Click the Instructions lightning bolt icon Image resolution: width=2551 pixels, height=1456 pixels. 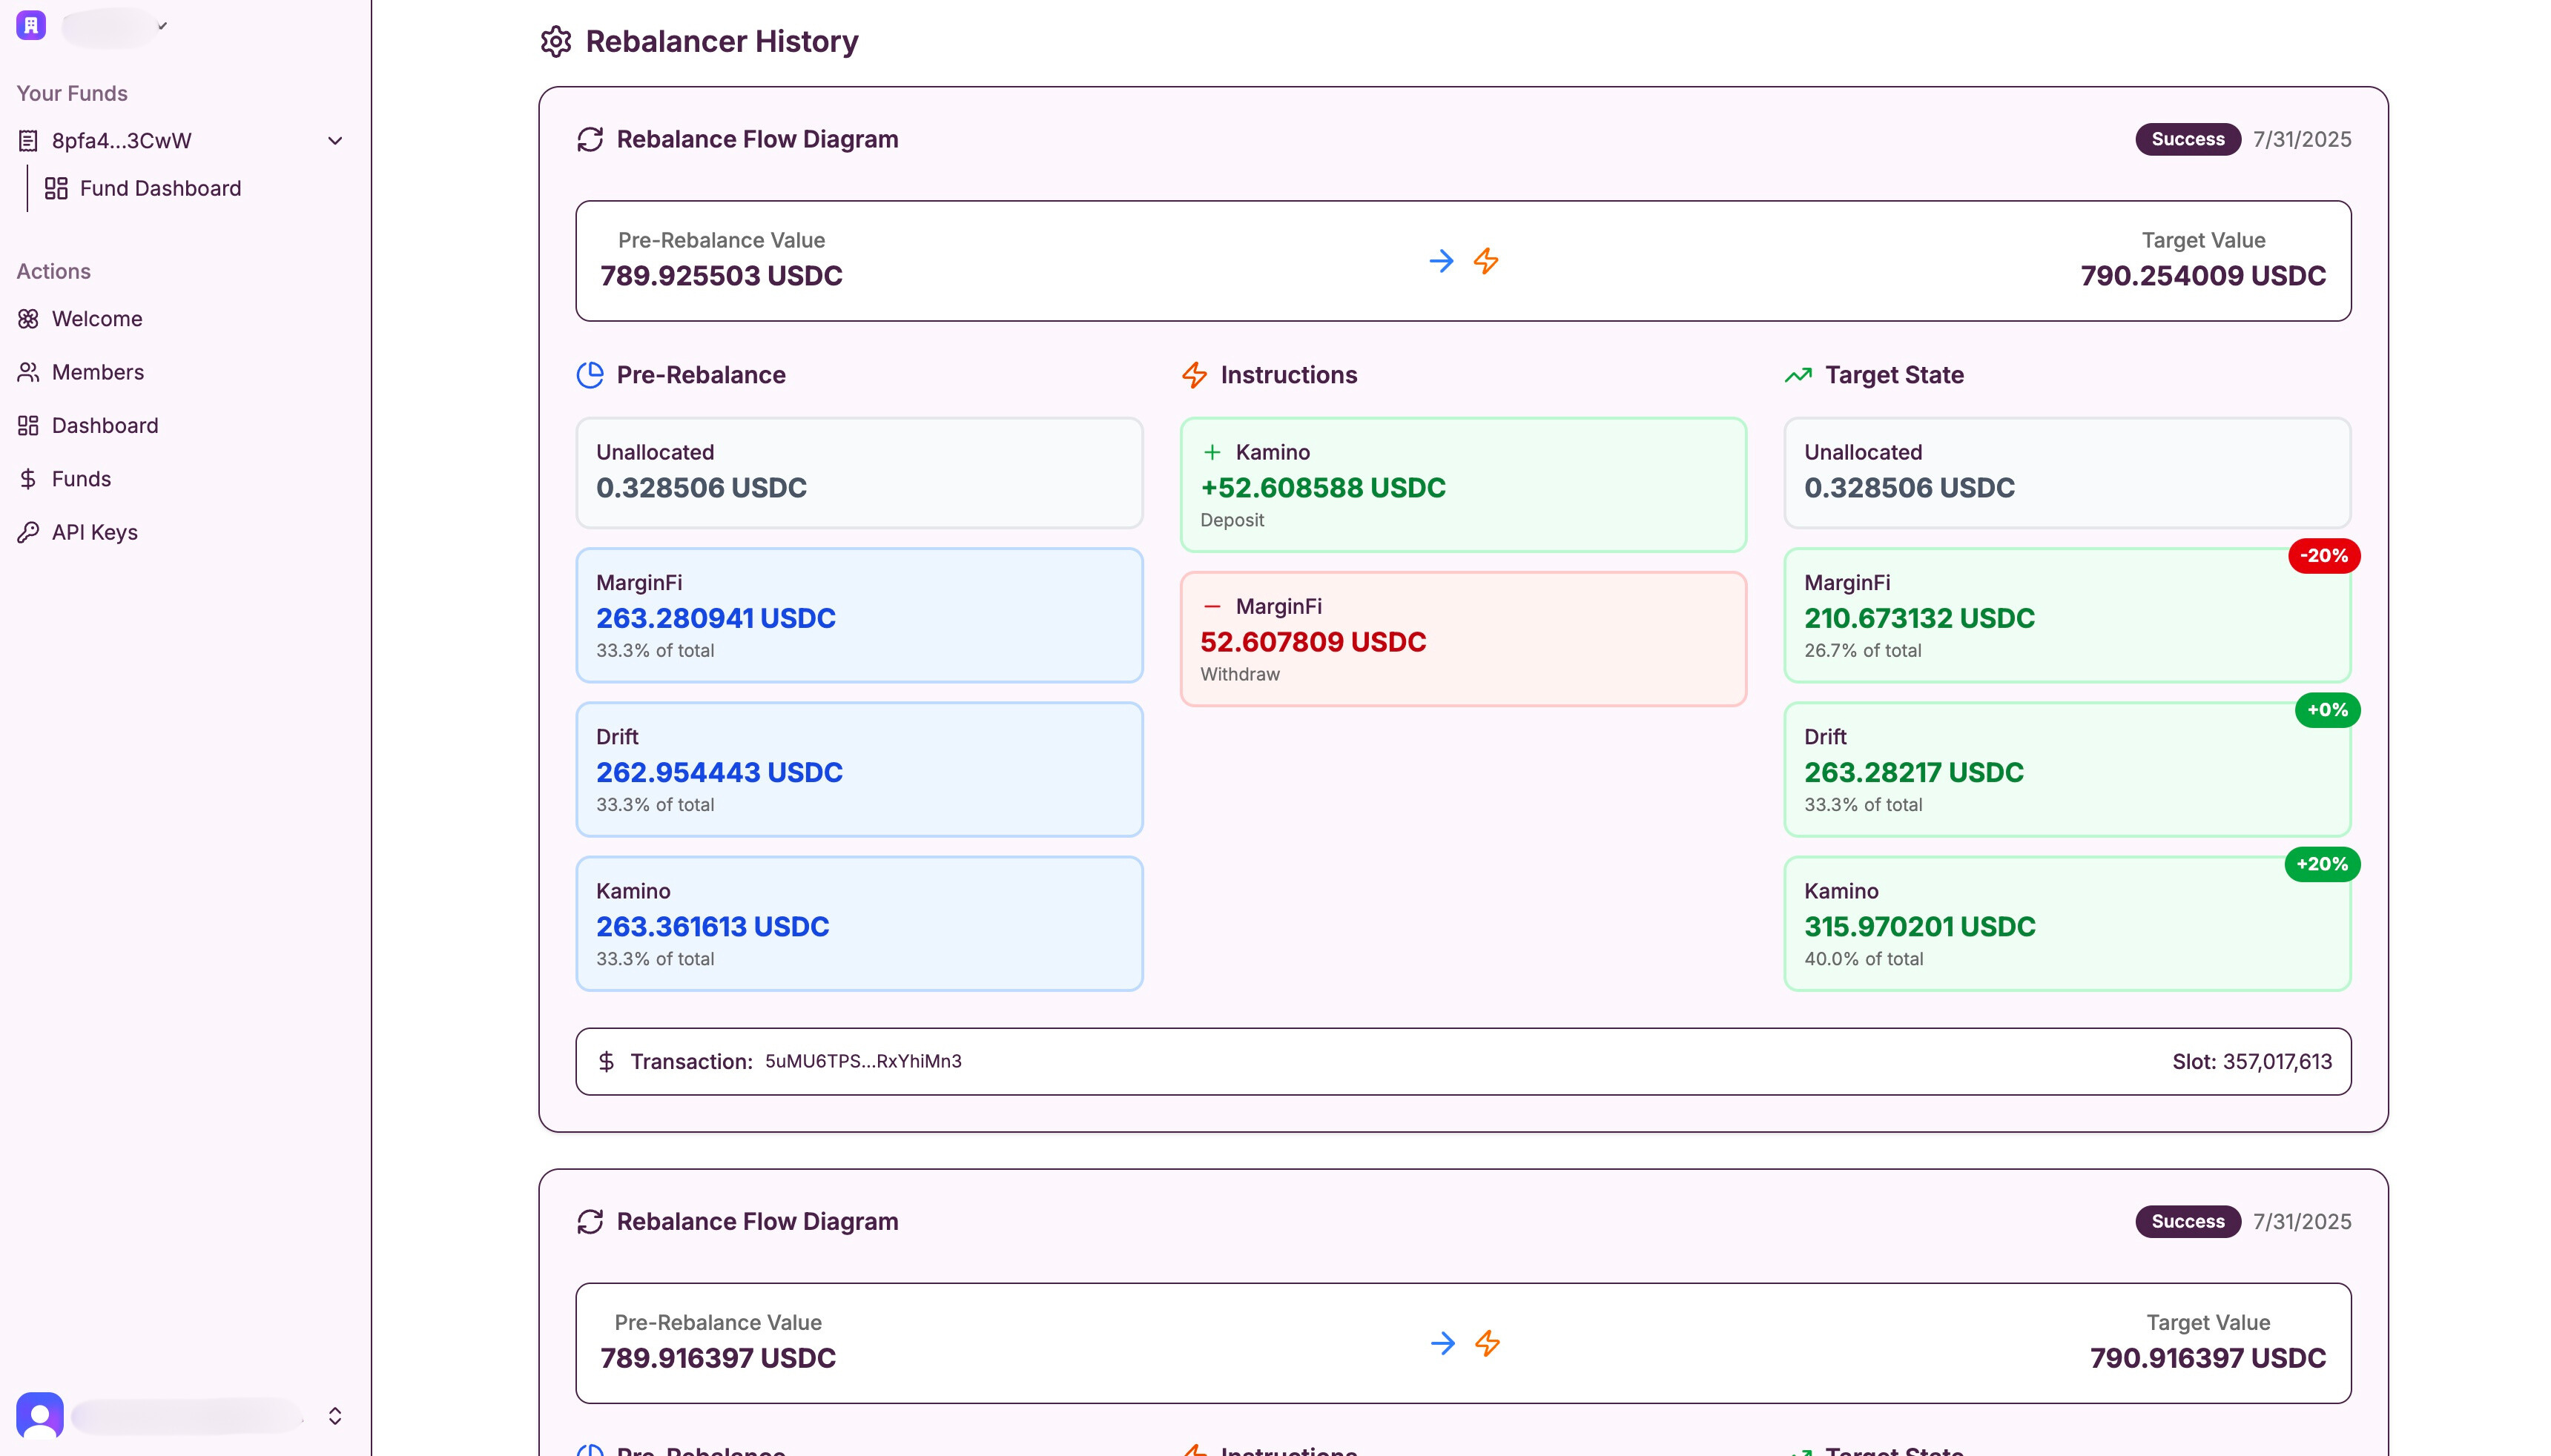[x=1194, y=375]
